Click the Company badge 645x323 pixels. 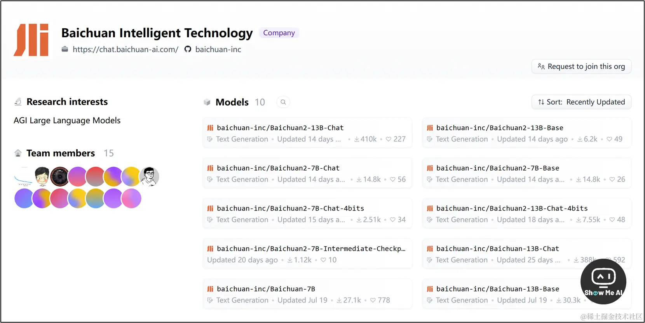click(279, 33)
